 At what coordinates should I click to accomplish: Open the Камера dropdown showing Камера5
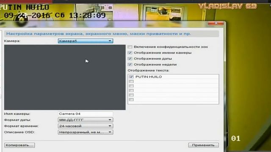(86, 41)
